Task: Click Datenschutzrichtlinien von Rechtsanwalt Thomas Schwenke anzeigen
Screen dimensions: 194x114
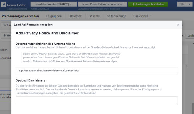Action: [75, 61]
